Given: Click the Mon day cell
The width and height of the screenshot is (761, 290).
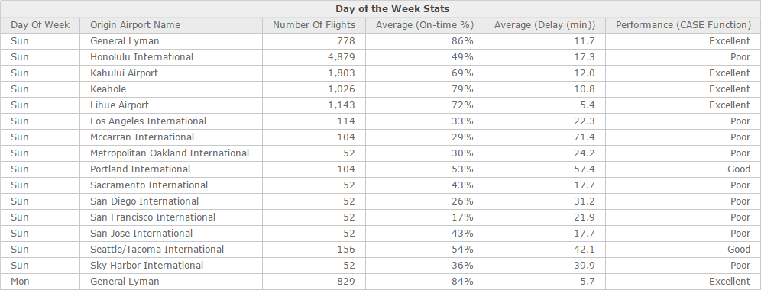Looking at the screenshot, I should [40, 282].
